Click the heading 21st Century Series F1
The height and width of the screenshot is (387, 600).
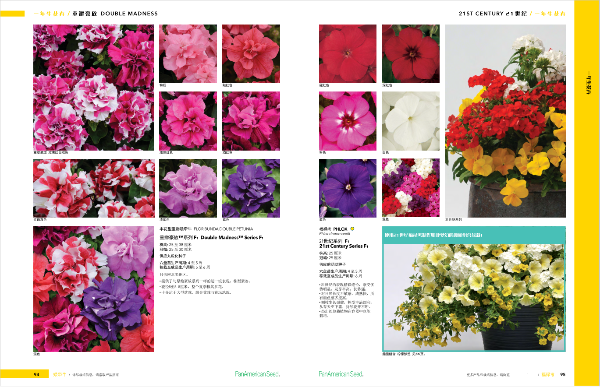click(x=344, y=246)
